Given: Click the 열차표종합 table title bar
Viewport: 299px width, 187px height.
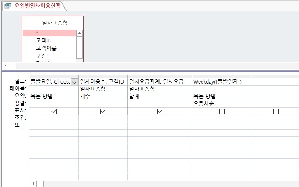Looking at the screenshot, I should [52, 22].
